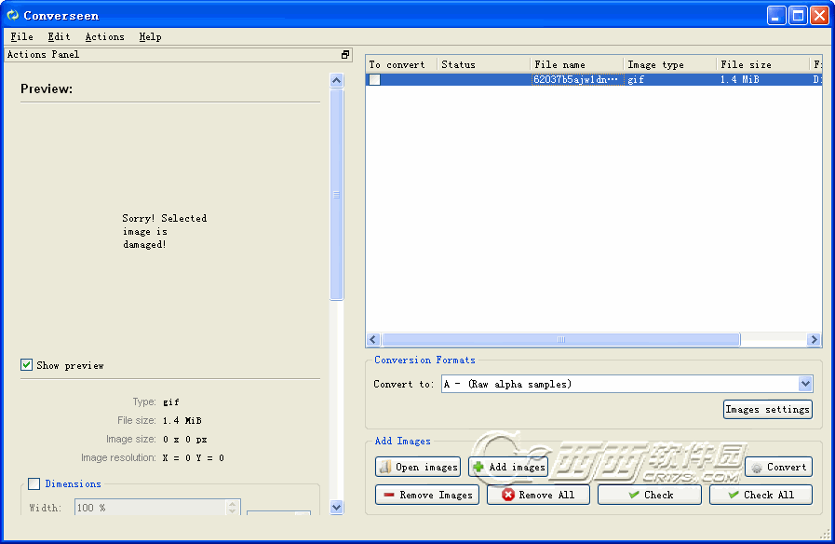835x544 pixels.
Task: Click the red X Remove All icon
Action: 508,496
